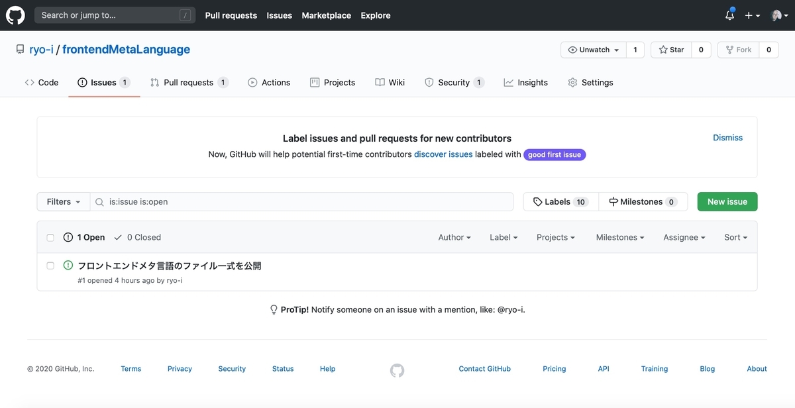
Task: Expand the Label filter dropdown
Action: (503, 237)
